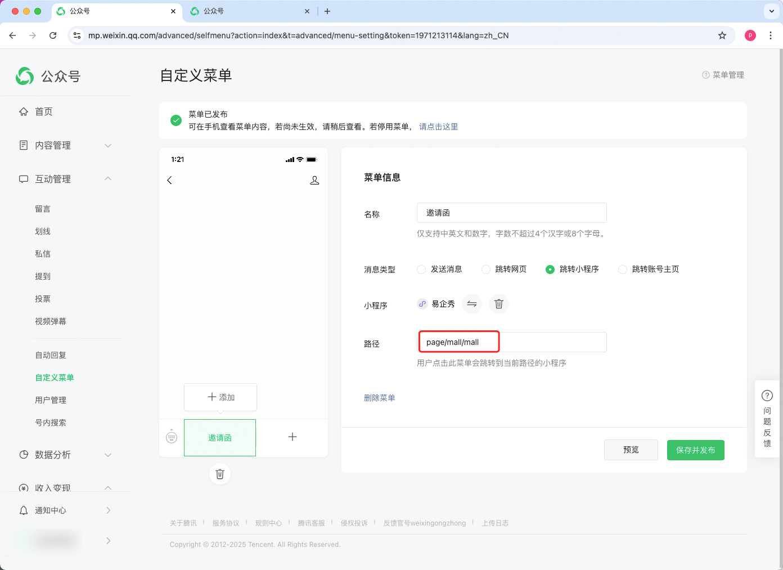Click back arrow in phone preview

tap(169, 180)
